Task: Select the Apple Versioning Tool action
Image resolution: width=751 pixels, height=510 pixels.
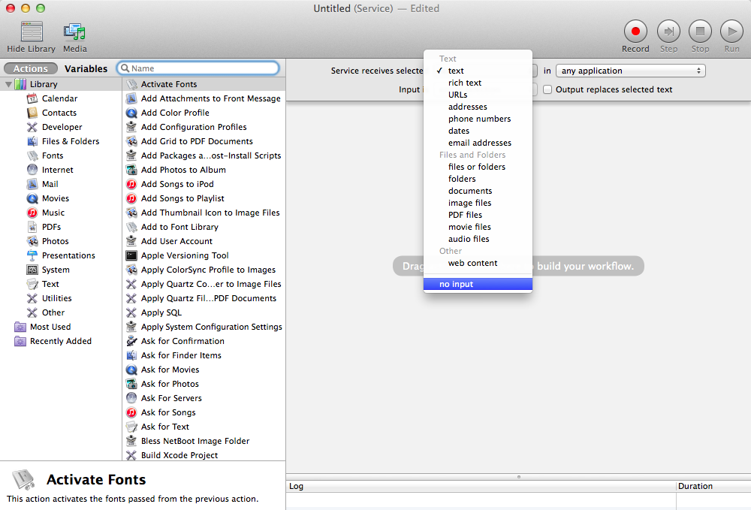Action: tap(204, 255)
